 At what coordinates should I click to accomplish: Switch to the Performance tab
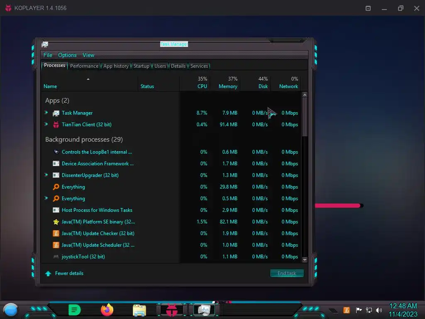[x=84, y=66]
